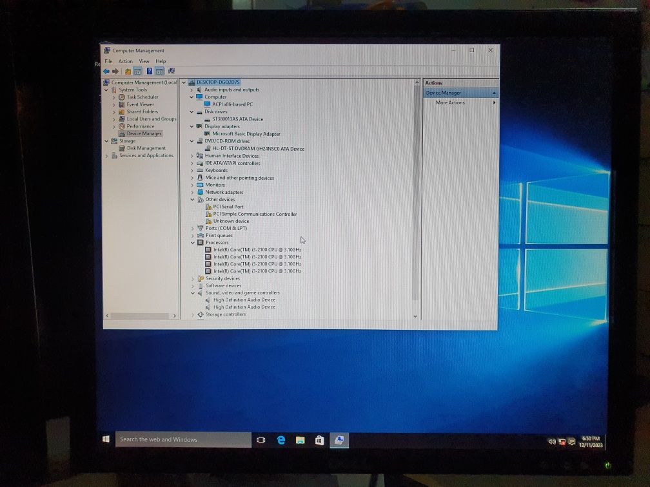Open the File menu
Screen dimensions: 650x487
click(x=108, y=61)
